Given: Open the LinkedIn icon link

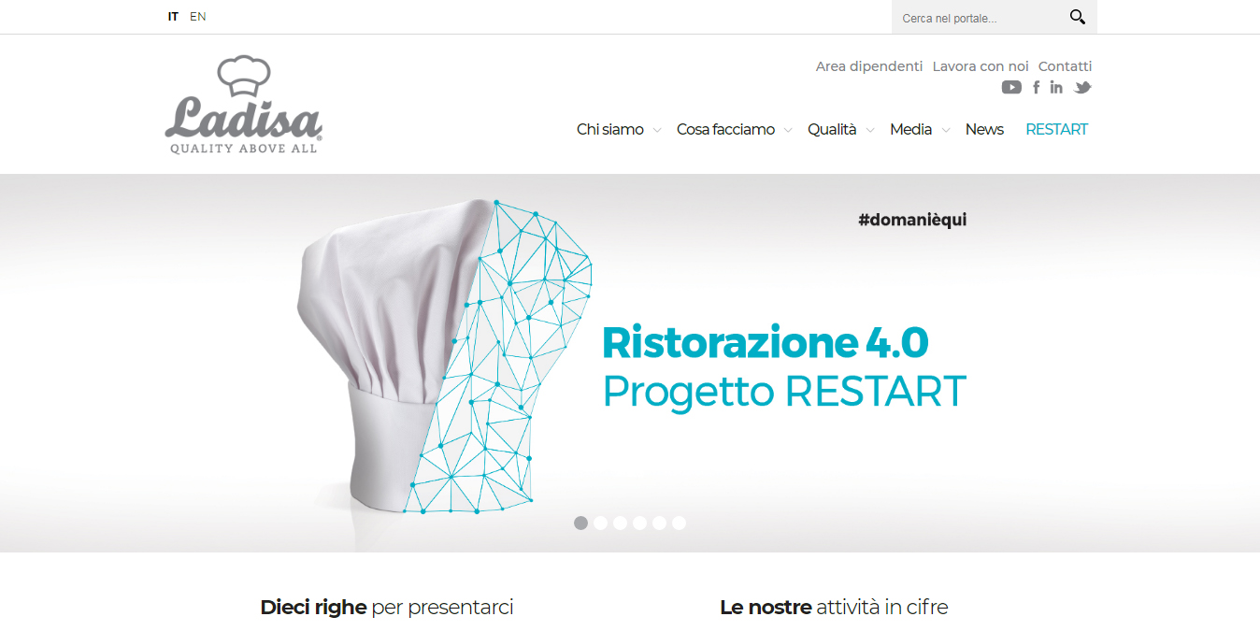Looking at the screenshot, I should pos(1056,87).
